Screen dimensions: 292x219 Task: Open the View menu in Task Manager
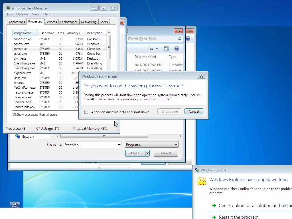pyautogui.click(x=36, y=14)
